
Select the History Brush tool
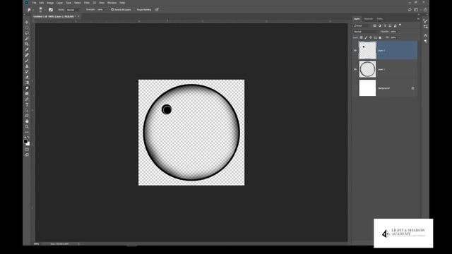[27, 72]
